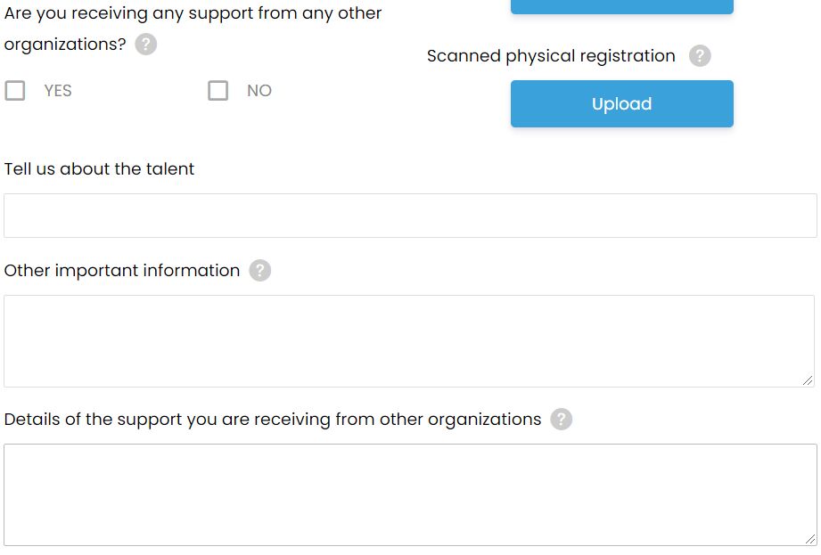Tick the NO checkbox
Image resolution: width=821 pixels, height=555 pixels.
[x=218, y=91]
